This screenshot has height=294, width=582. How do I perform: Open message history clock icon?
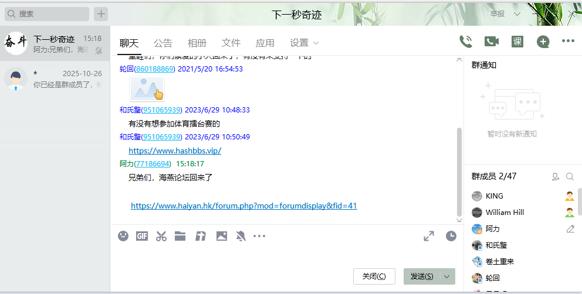point(451,236)
